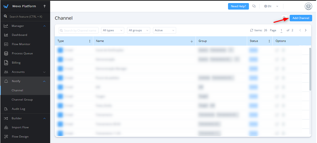The image size is (317, 143).
Task: Click the Dashboard bar chart icon
Action: tap(6, 35)
